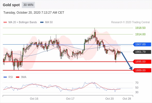This screenshot has height=103, width=152.
Task: Click the blue downward forecast arrow head
Action: pyautogui.click(x=131, y=68)
